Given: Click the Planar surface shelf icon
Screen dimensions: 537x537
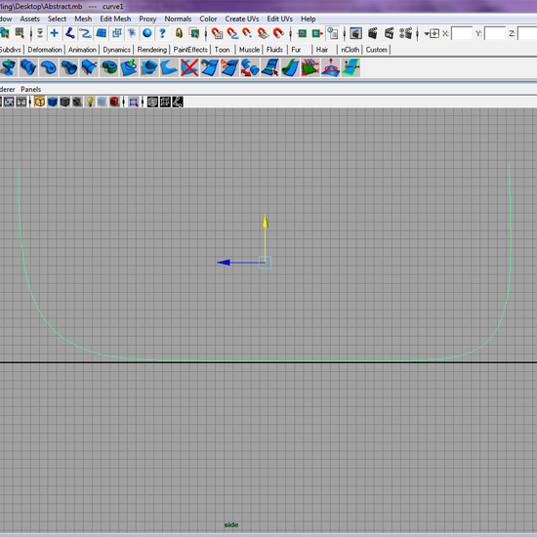Looking at the screenshot, I should point(48,67).
